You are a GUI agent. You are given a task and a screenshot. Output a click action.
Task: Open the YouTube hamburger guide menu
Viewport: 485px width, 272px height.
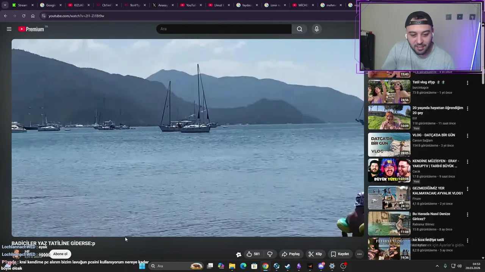[9, 29]
